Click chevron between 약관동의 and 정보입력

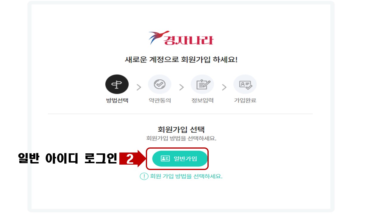pos(182,87)
